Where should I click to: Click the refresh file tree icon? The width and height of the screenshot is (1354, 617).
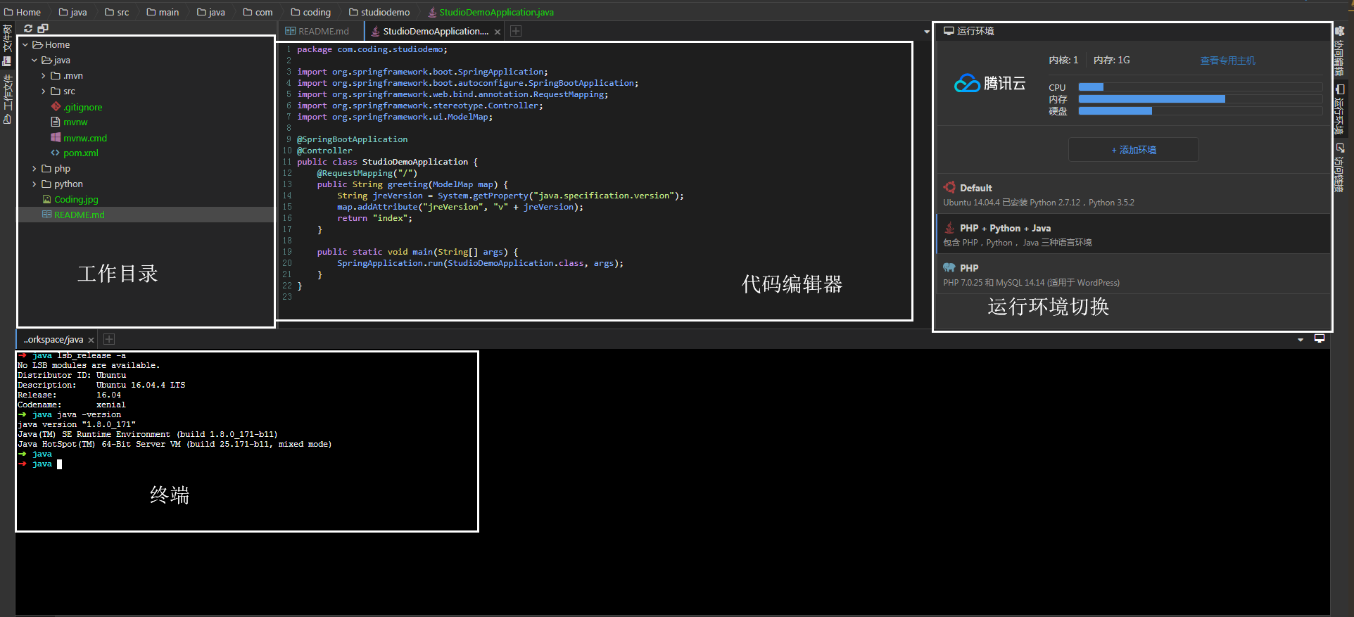click(x=28, y=29)
